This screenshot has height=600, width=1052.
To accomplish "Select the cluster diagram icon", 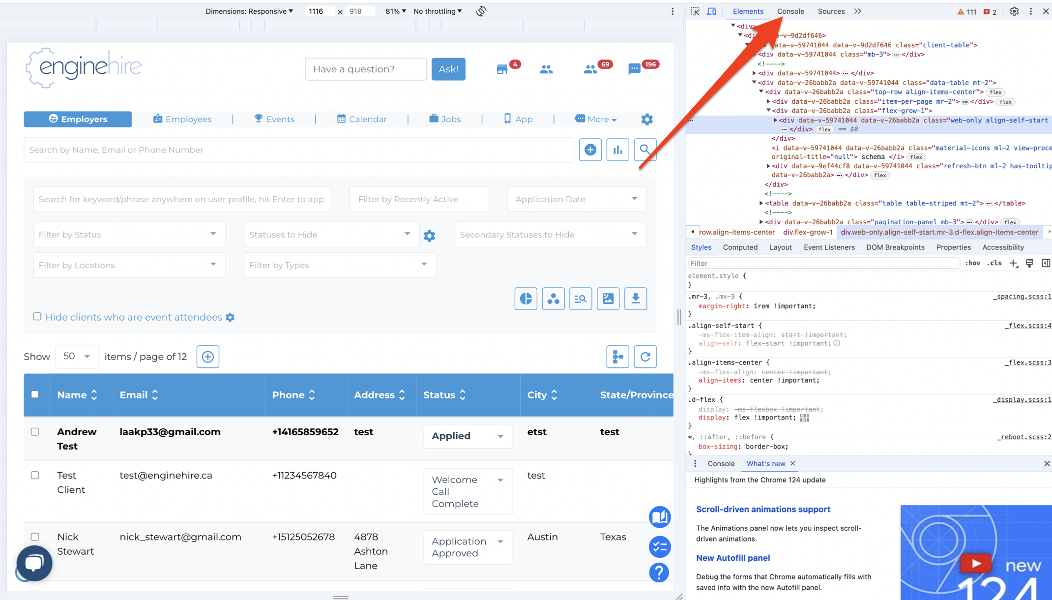I will 553,299.
